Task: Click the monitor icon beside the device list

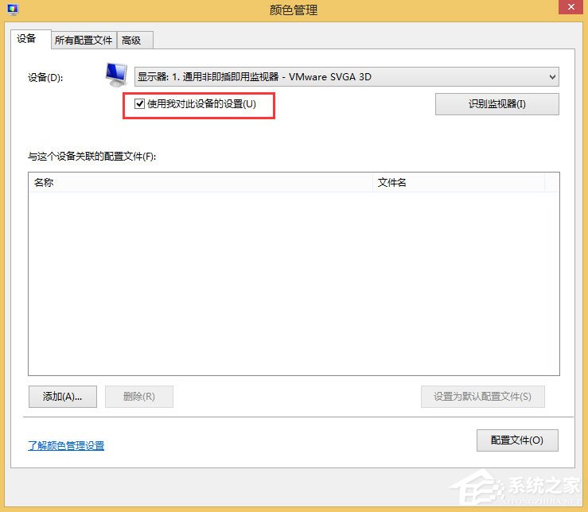Action: [116, 75]
